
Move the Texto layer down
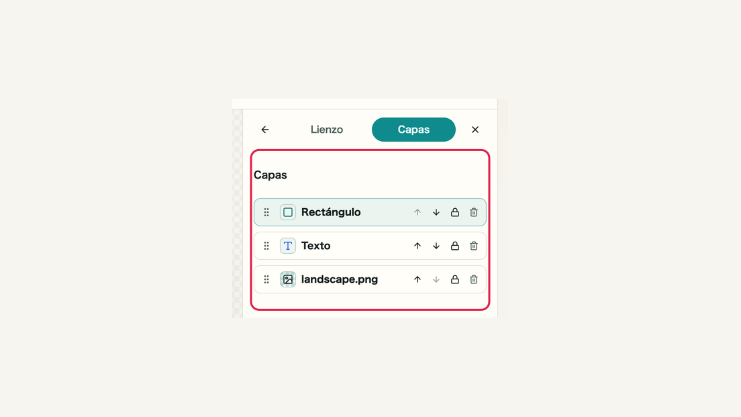(436, 246)
